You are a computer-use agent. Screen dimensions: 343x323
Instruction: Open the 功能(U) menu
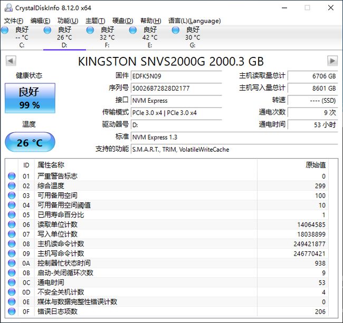(68, 21)
